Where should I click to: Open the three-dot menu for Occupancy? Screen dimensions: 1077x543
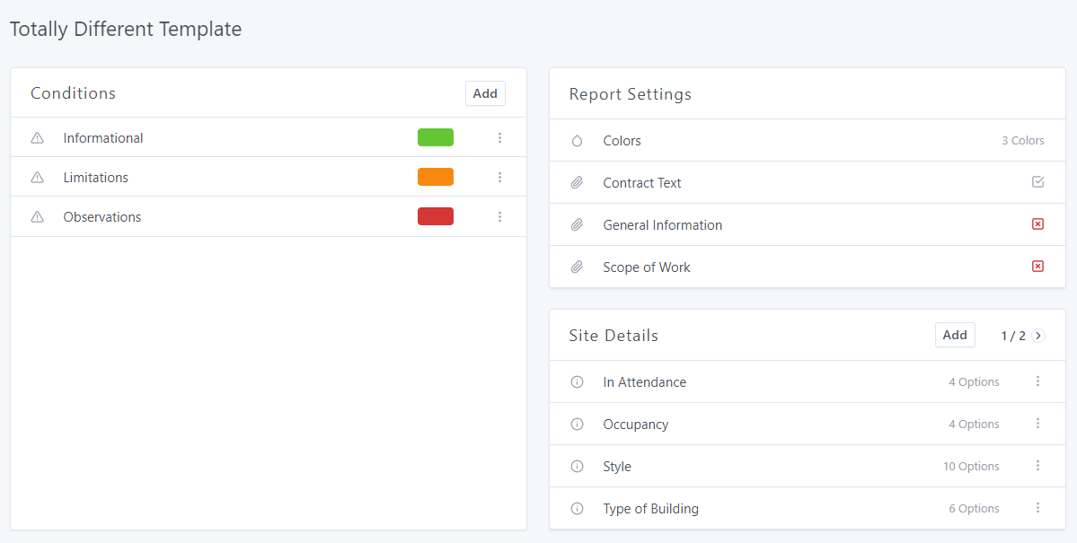1037,424
